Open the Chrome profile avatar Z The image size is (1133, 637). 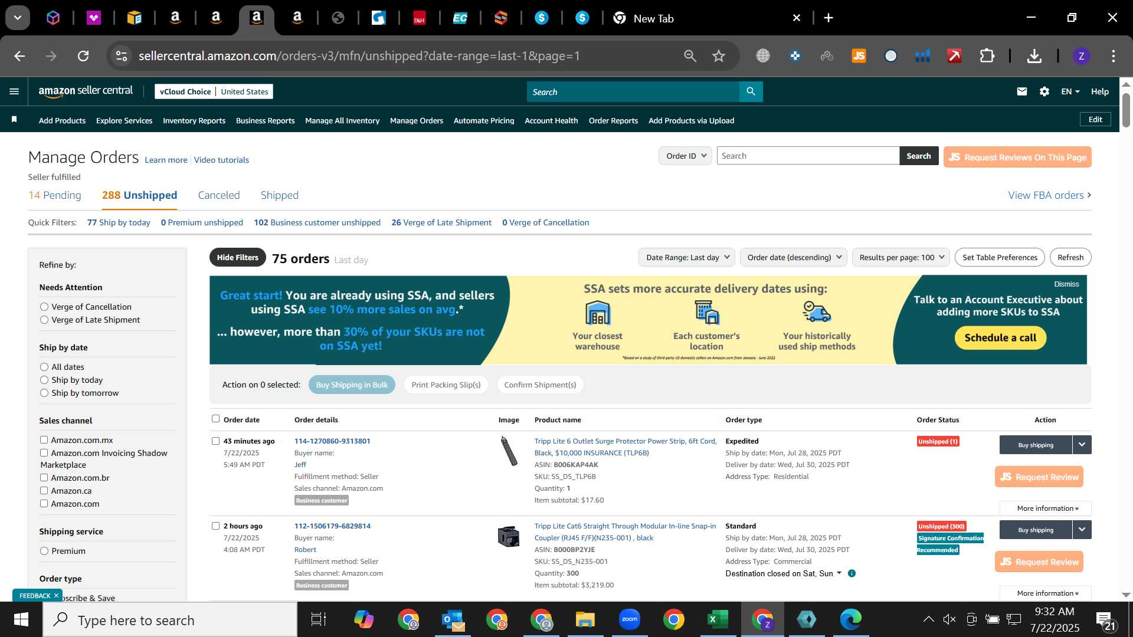[x=1081, y=56]
